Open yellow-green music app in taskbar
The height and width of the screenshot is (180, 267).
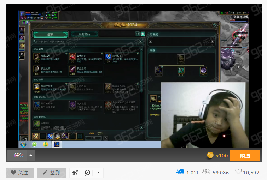point(45,144)
